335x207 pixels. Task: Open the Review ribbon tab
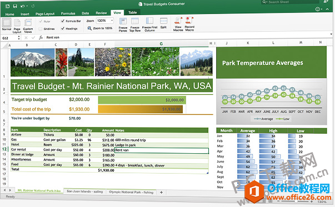101,13
